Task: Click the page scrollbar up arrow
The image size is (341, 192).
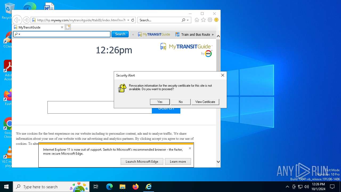Action: (218, 36)
